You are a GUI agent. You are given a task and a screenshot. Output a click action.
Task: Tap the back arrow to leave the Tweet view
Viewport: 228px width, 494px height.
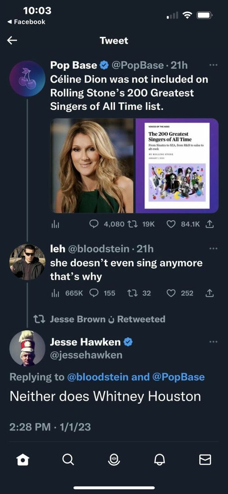pos(12,40)
